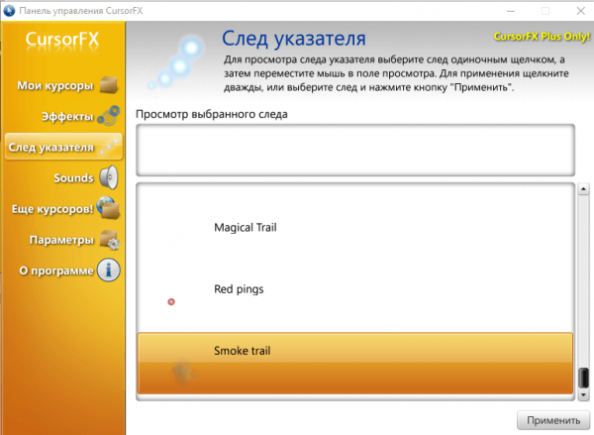The image size is (594, 435).
Task: Click the glowing trail header icon
Action: (177, 62)
